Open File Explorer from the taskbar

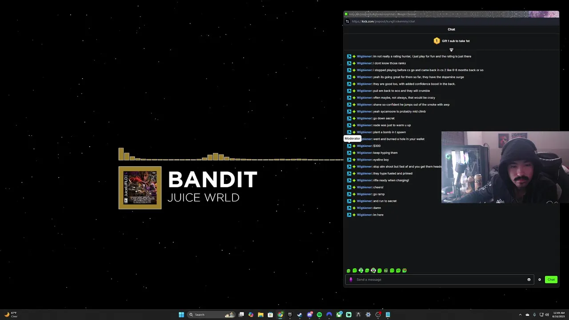click(260, 315)
